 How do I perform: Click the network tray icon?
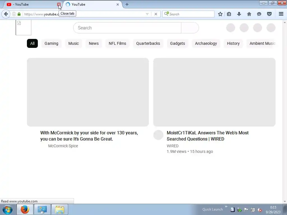click(253, 210)
